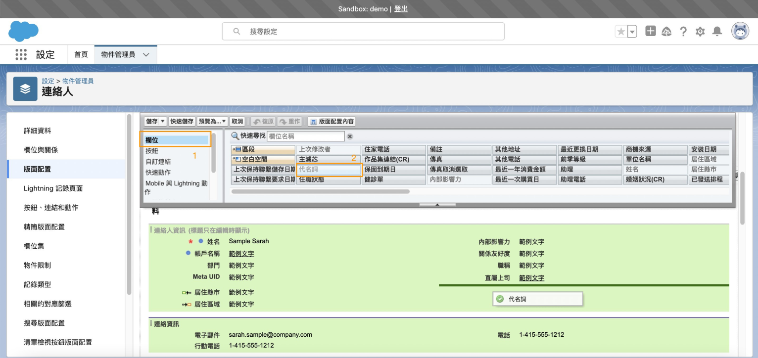758x358 pixels.
Task: Clear the quick find field with the X icon
Action: point(350,136)
